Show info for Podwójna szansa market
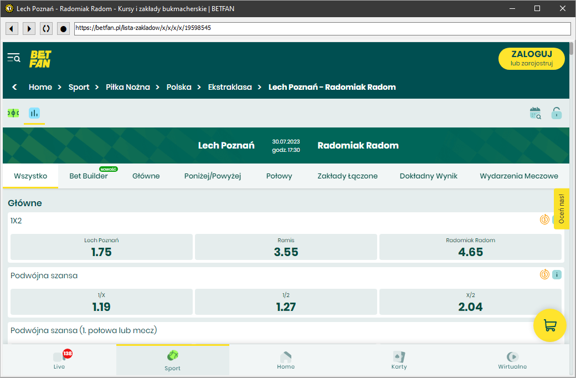The image size is (576, 378). point(557,274)
